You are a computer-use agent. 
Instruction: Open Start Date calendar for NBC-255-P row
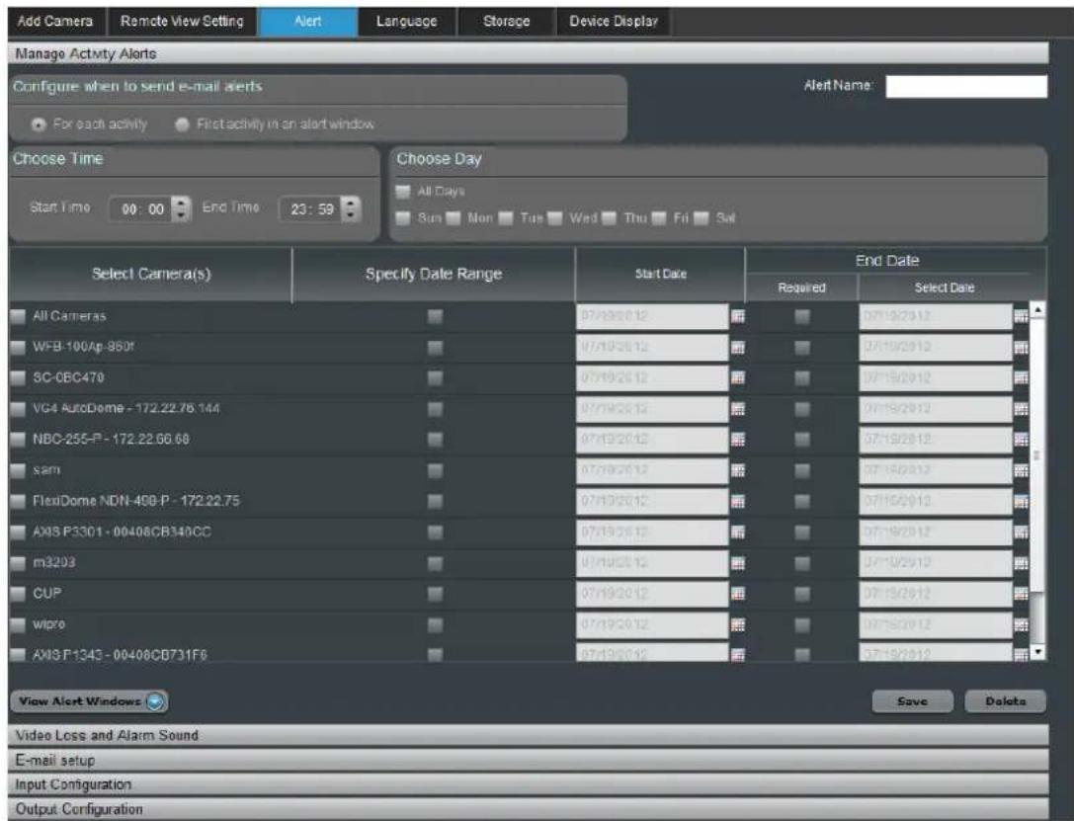(738, 440)
